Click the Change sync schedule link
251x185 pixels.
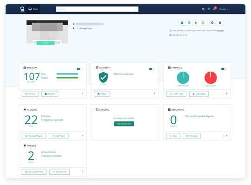(220, 30)
